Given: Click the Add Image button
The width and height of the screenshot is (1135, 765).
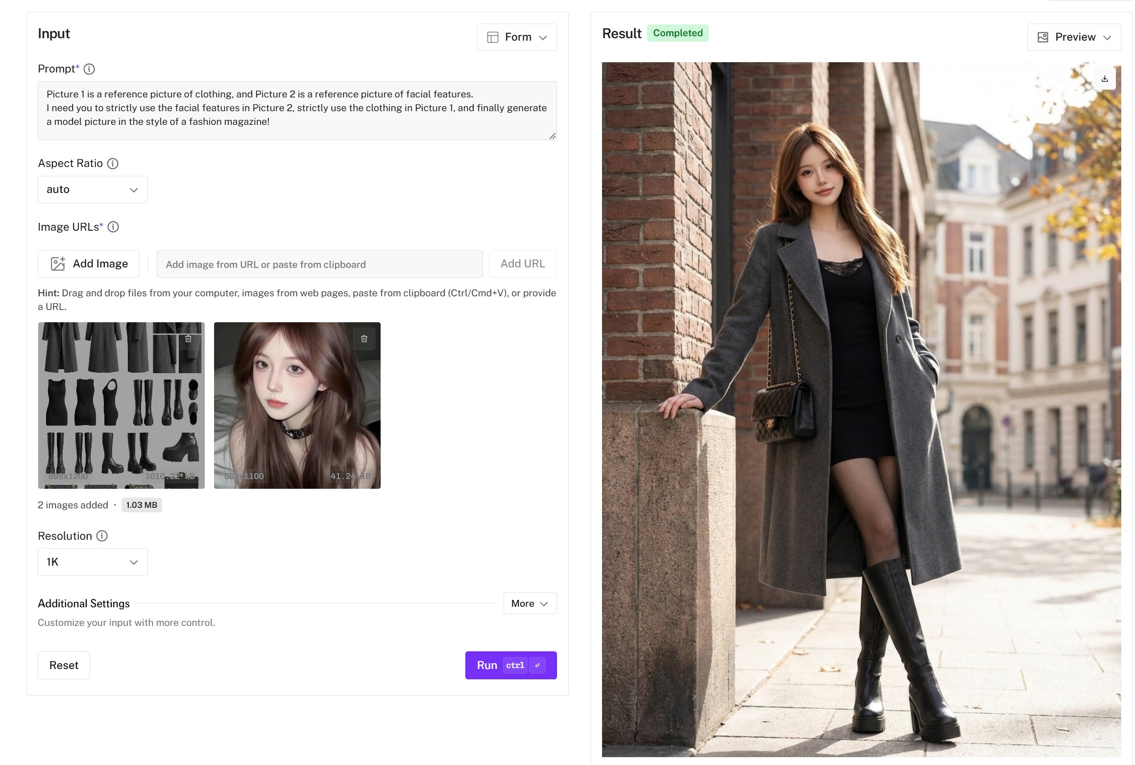Looking at the screenshot, I should coord(89,264).
